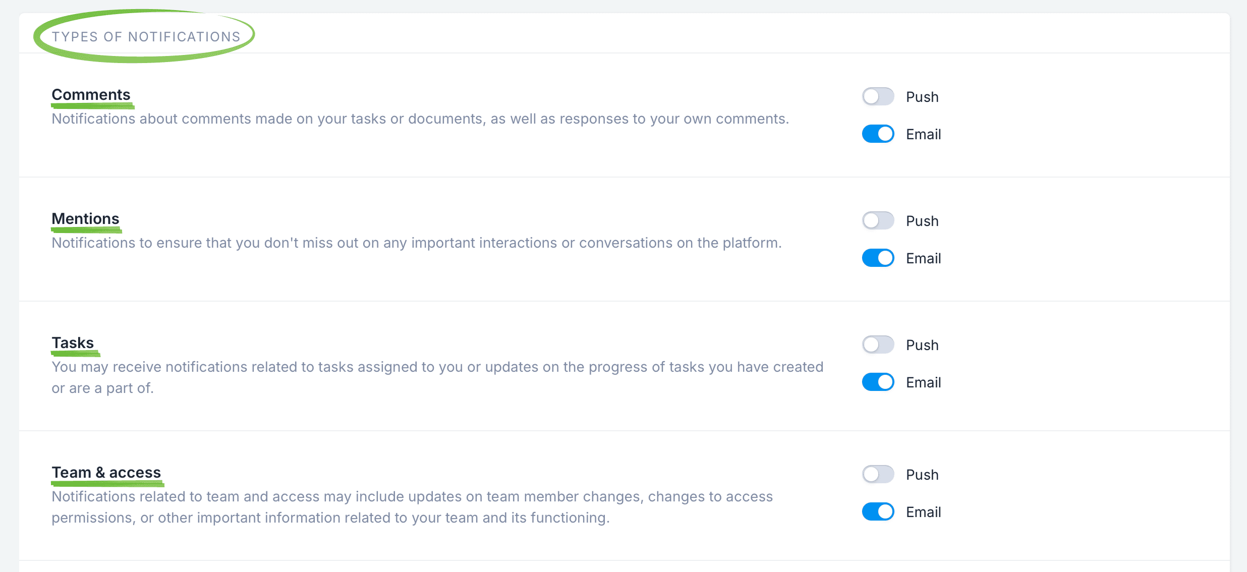Click the Comments notification description text
Viewport: 1247px width, 572px height.
[420, 119]
